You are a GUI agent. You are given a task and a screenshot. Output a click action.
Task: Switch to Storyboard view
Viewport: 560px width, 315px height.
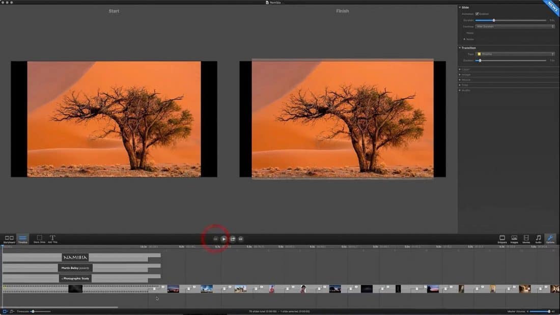(x=9, y=238)
